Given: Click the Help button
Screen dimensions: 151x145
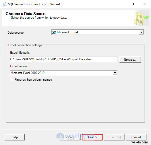Looking at the screenshot, I should [x=14, y=137].
